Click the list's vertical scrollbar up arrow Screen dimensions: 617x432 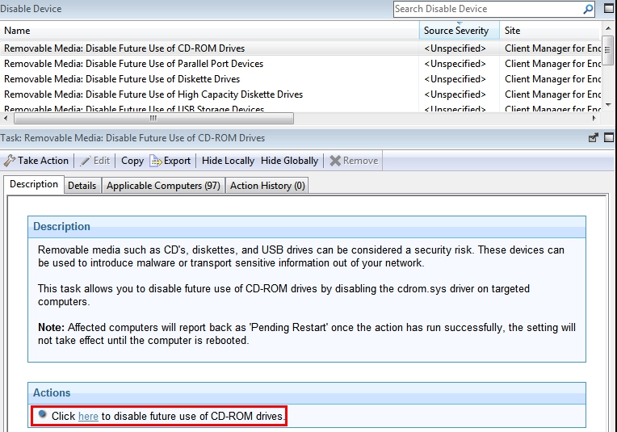coord(608,28)
